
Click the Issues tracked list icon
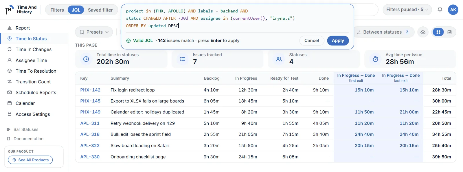(183, 59)
